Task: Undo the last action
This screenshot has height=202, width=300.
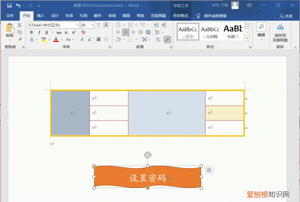Action: pos(18,5)
